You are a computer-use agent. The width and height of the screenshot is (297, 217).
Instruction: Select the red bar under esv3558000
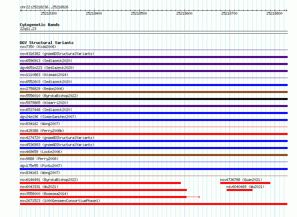coord(103,197)
